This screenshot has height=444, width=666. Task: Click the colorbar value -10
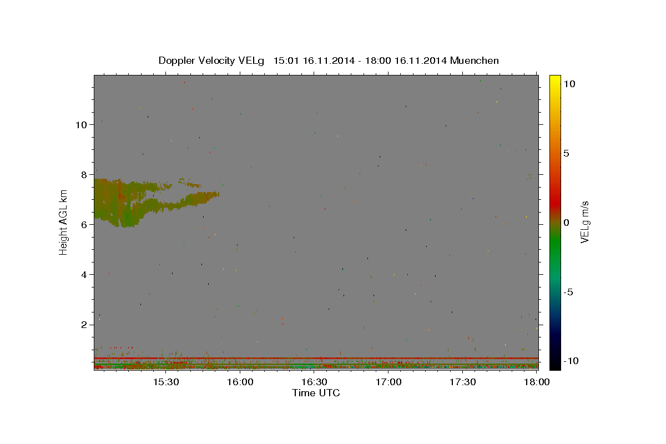571,361
